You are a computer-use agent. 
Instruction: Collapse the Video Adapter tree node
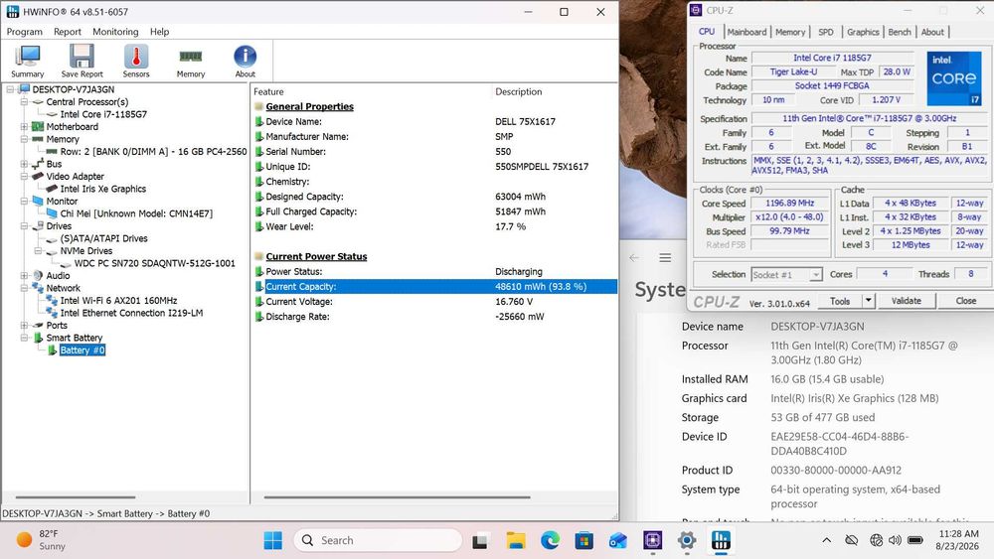(x=24, y=177)
